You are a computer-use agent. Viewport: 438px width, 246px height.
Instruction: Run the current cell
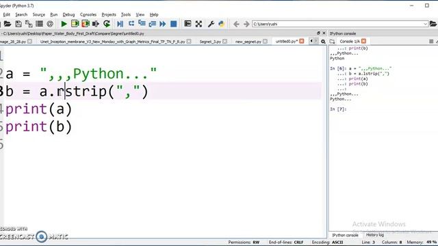pos(75,24)
